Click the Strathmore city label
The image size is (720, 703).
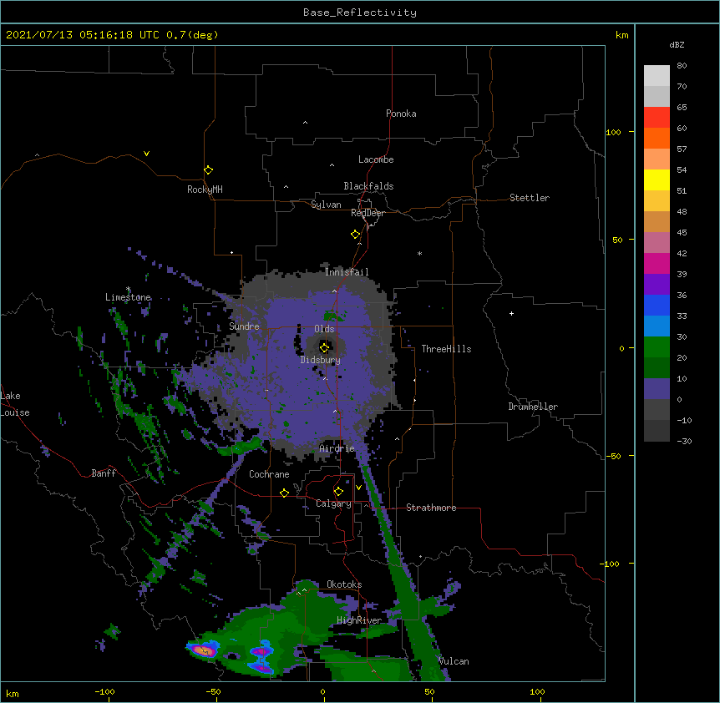click(431, 508)
